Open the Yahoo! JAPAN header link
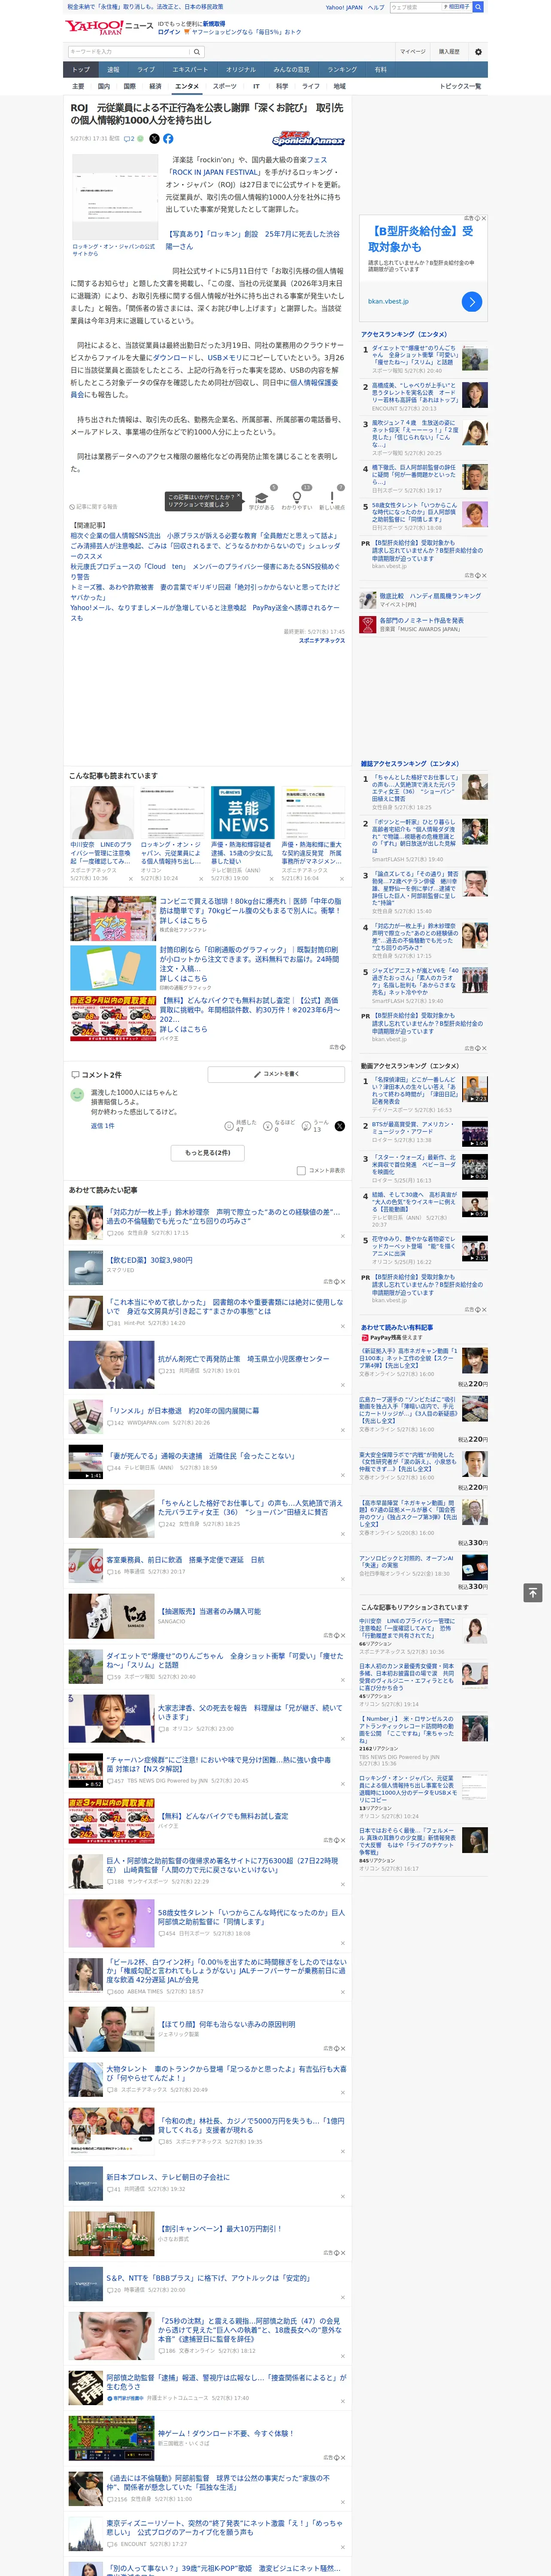The image size is (551, 2576). point(344,7)
